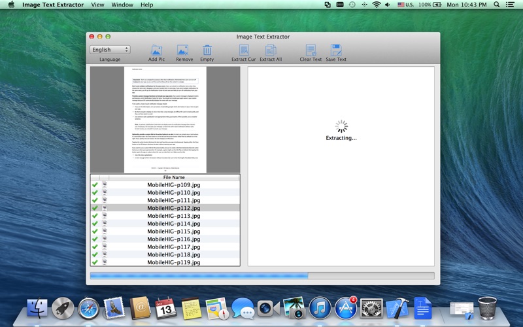Click the document page preview image
The height and width of the screenshot is (327, 523).
click(x=165, y=120)
